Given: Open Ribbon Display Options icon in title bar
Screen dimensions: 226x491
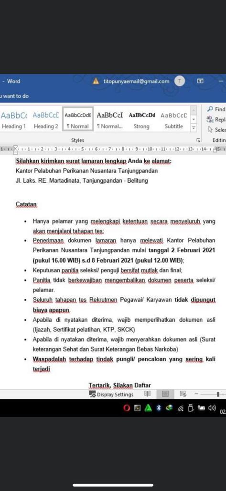Looking at the screenshot, I should coord(200,81).
